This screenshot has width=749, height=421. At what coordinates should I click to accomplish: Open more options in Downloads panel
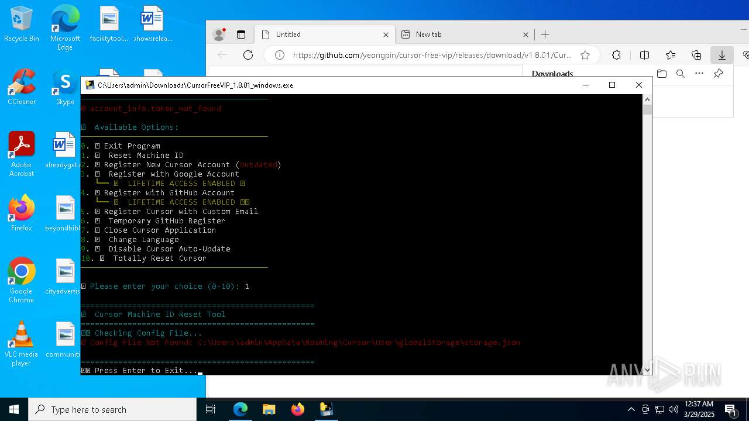pyautogui.click(x=699, y=74)
